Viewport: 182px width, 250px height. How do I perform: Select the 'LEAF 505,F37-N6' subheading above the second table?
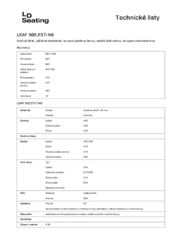pos(29,103)
